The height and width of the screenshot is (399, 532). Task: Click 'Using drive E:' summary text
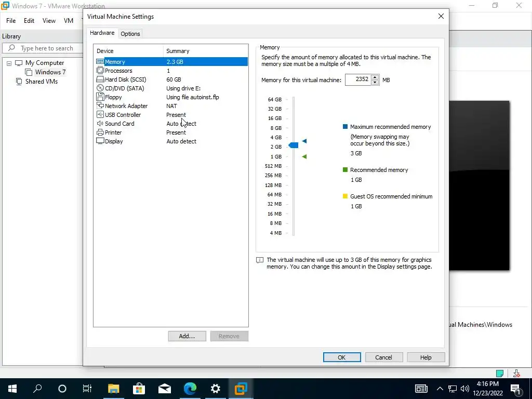[183, 88]
